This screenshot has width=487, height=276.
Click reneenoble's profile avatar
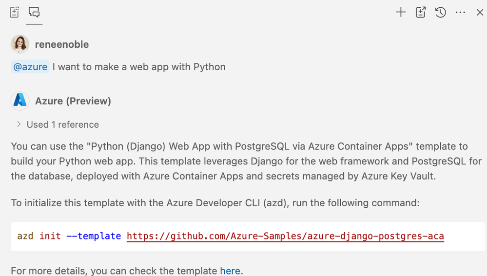[x=20, y=44]
